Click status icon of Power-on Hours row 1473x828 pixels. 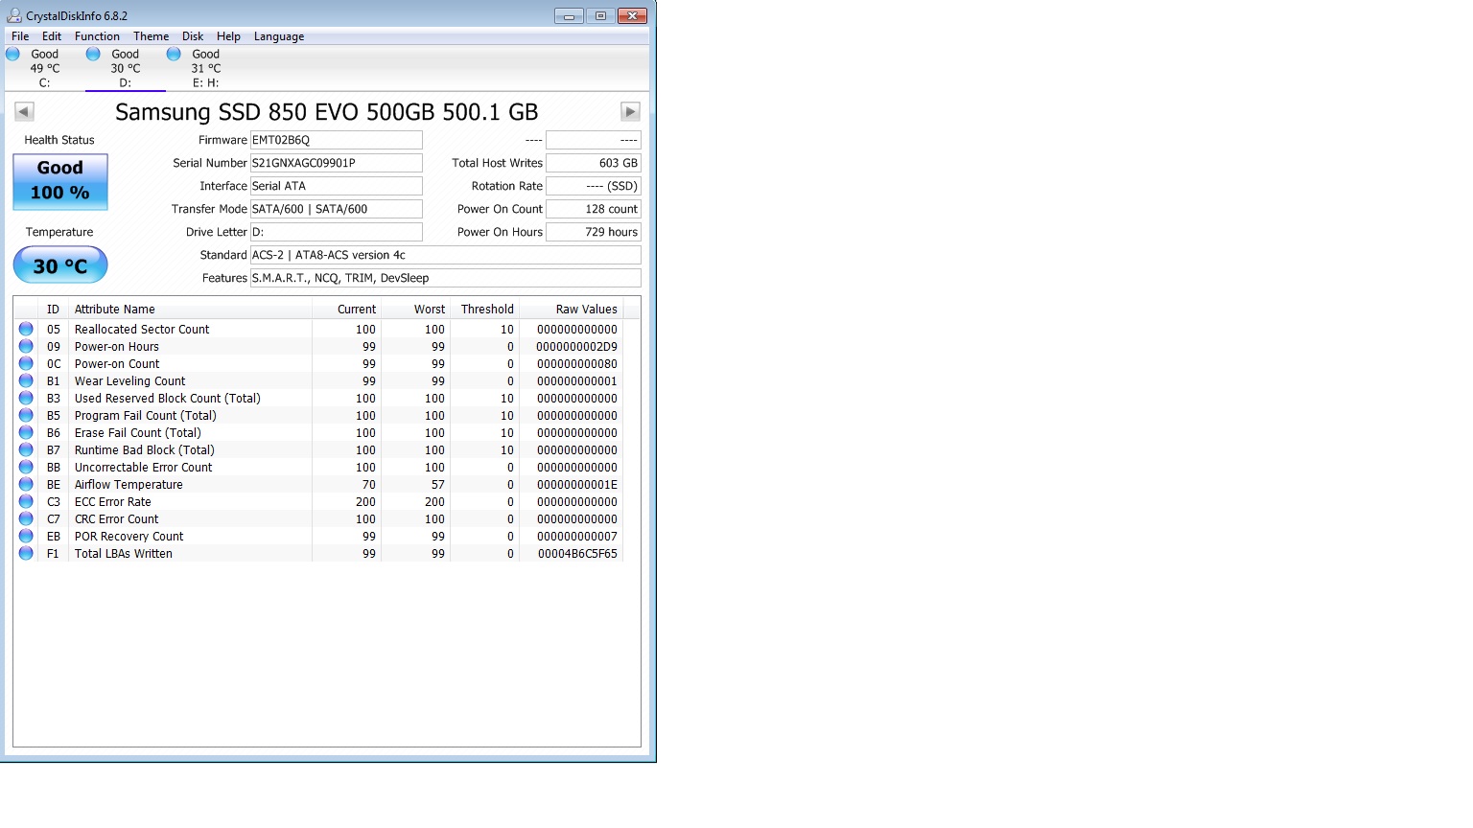click(26, 346)
